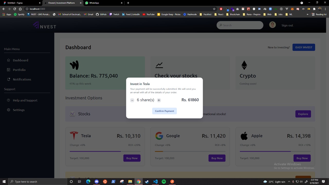
Task: Open the Extensions puzzle menu
Action: pos(314,9)
